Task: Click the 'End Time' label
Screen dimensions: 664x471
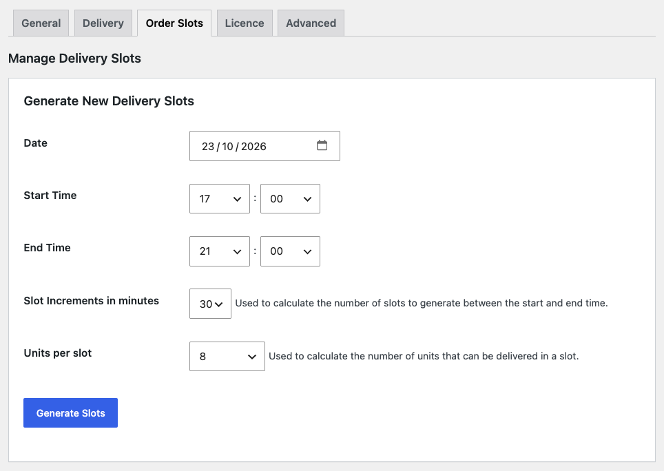Action: point(47,248)
